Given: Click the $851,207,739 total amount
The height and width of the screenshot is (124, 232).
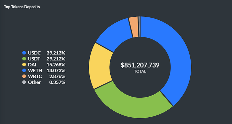Looking at the screenshot, I should (140, 65).
